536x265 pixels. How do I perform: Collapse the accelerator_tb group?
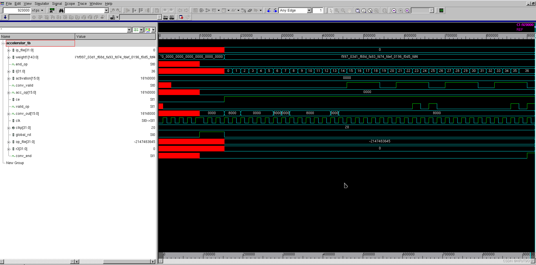click(3, 43)
